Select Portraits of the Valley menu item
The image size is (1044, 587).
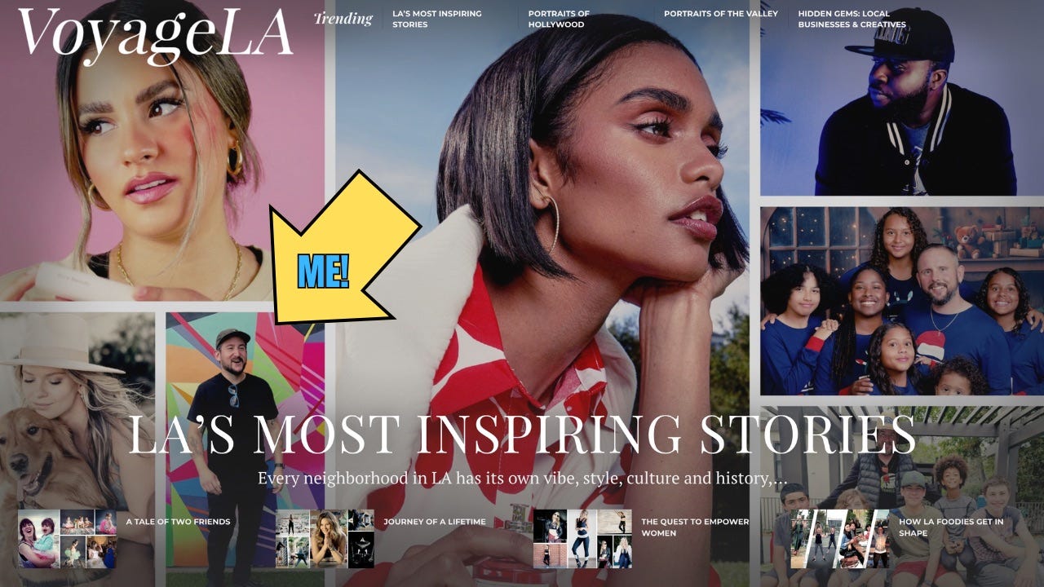click(720, 14)
